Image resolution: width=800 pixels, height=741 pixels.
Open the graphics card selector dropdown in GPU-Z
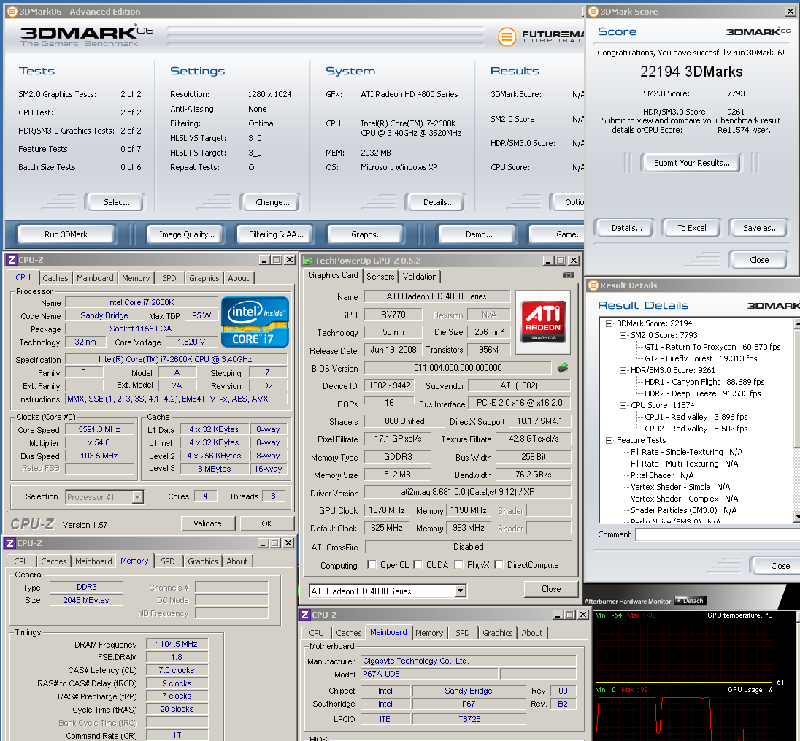(460, 591)
